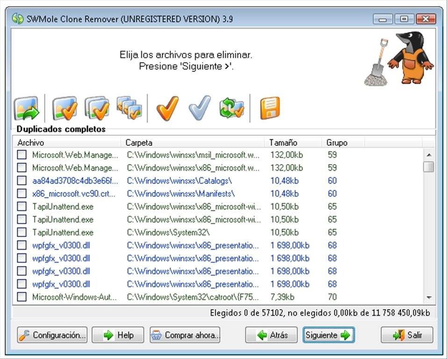Viewport: 447px width, 359px height.
Task: Select C:\Windows\winsxs\Catalogs\ folder cell
Action: 179,180
